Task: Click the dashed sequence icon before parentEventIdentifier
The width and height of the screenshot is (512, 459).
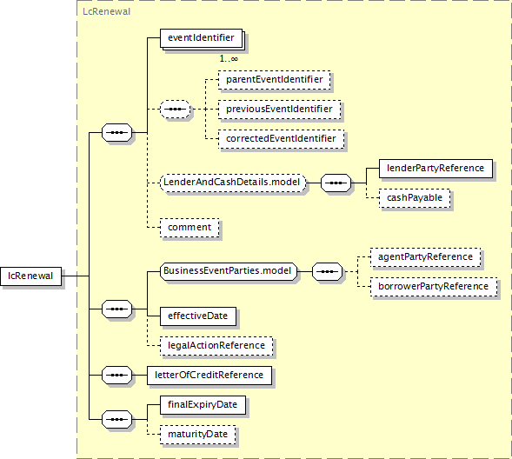Action: pyautogui.click(x=176, y=109)
